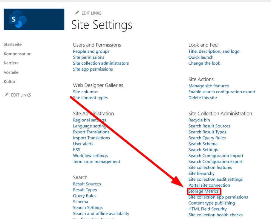Open the Recycle bin
Viewport: 271px width, 219px height.
(x=199, y=120)
